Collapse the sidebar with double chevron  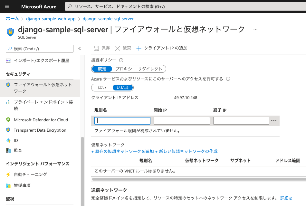[x=80, y=49]
